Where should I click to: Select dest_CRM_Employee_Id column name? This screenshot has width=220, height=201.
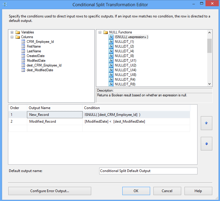pyautogui.click(x=44, y=65)
